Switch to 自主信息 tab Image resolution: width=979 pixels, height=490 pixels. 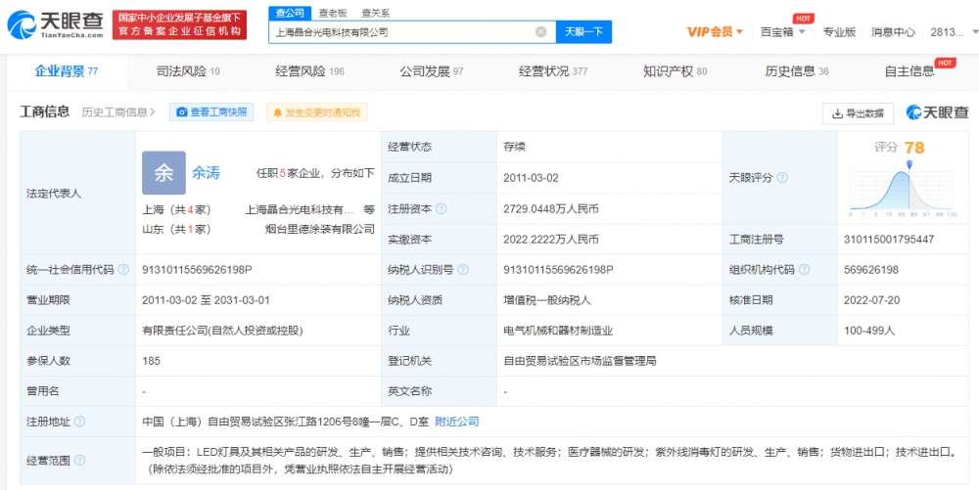click(x=909, y=71)
